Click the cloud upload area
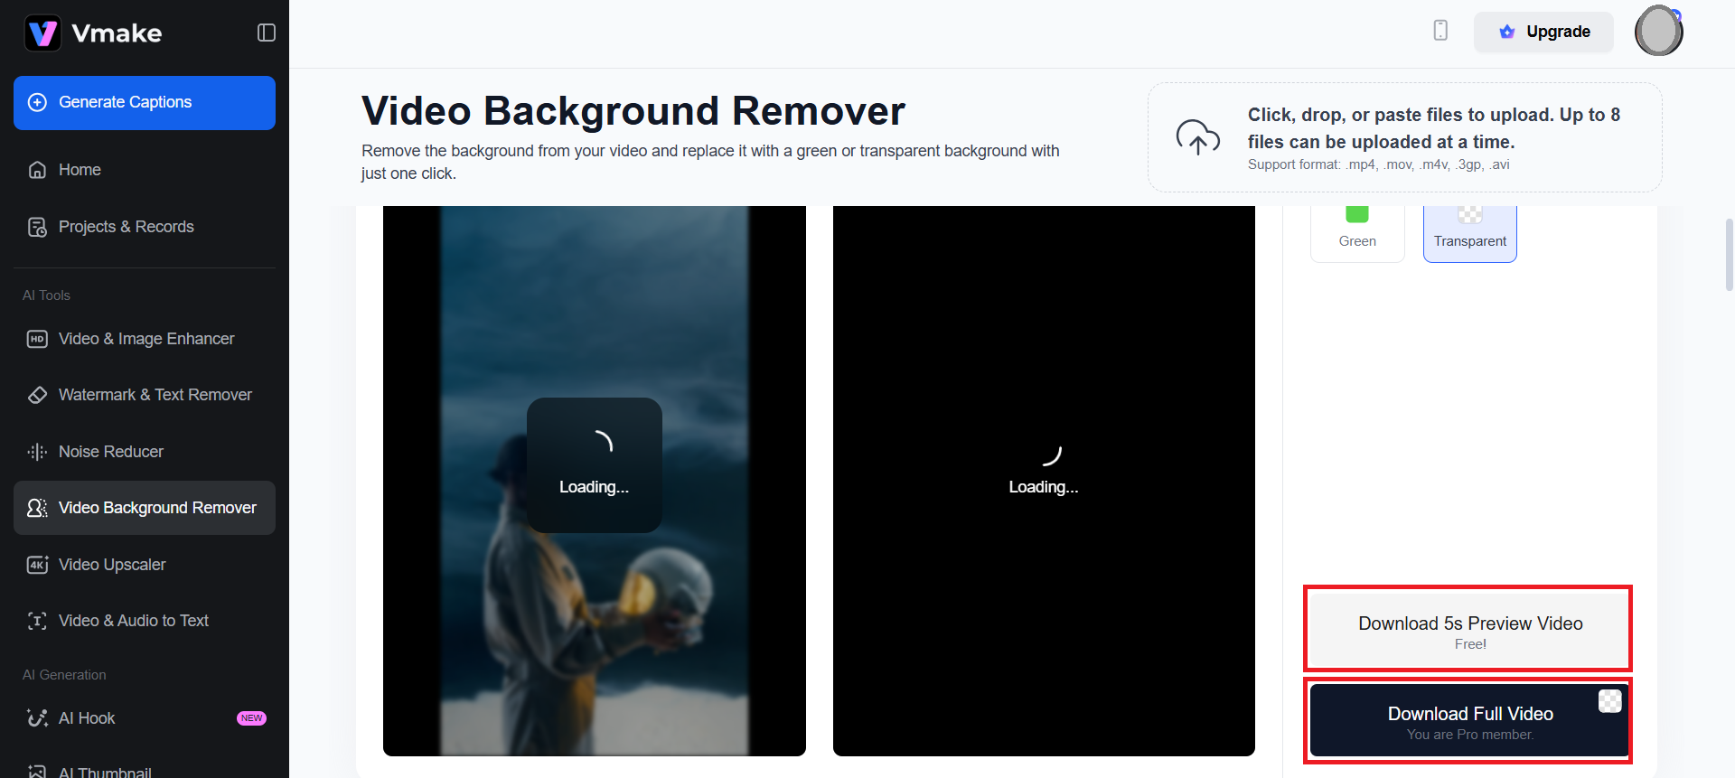Screen dimensions: 1735x778 tap(1404, 137)
